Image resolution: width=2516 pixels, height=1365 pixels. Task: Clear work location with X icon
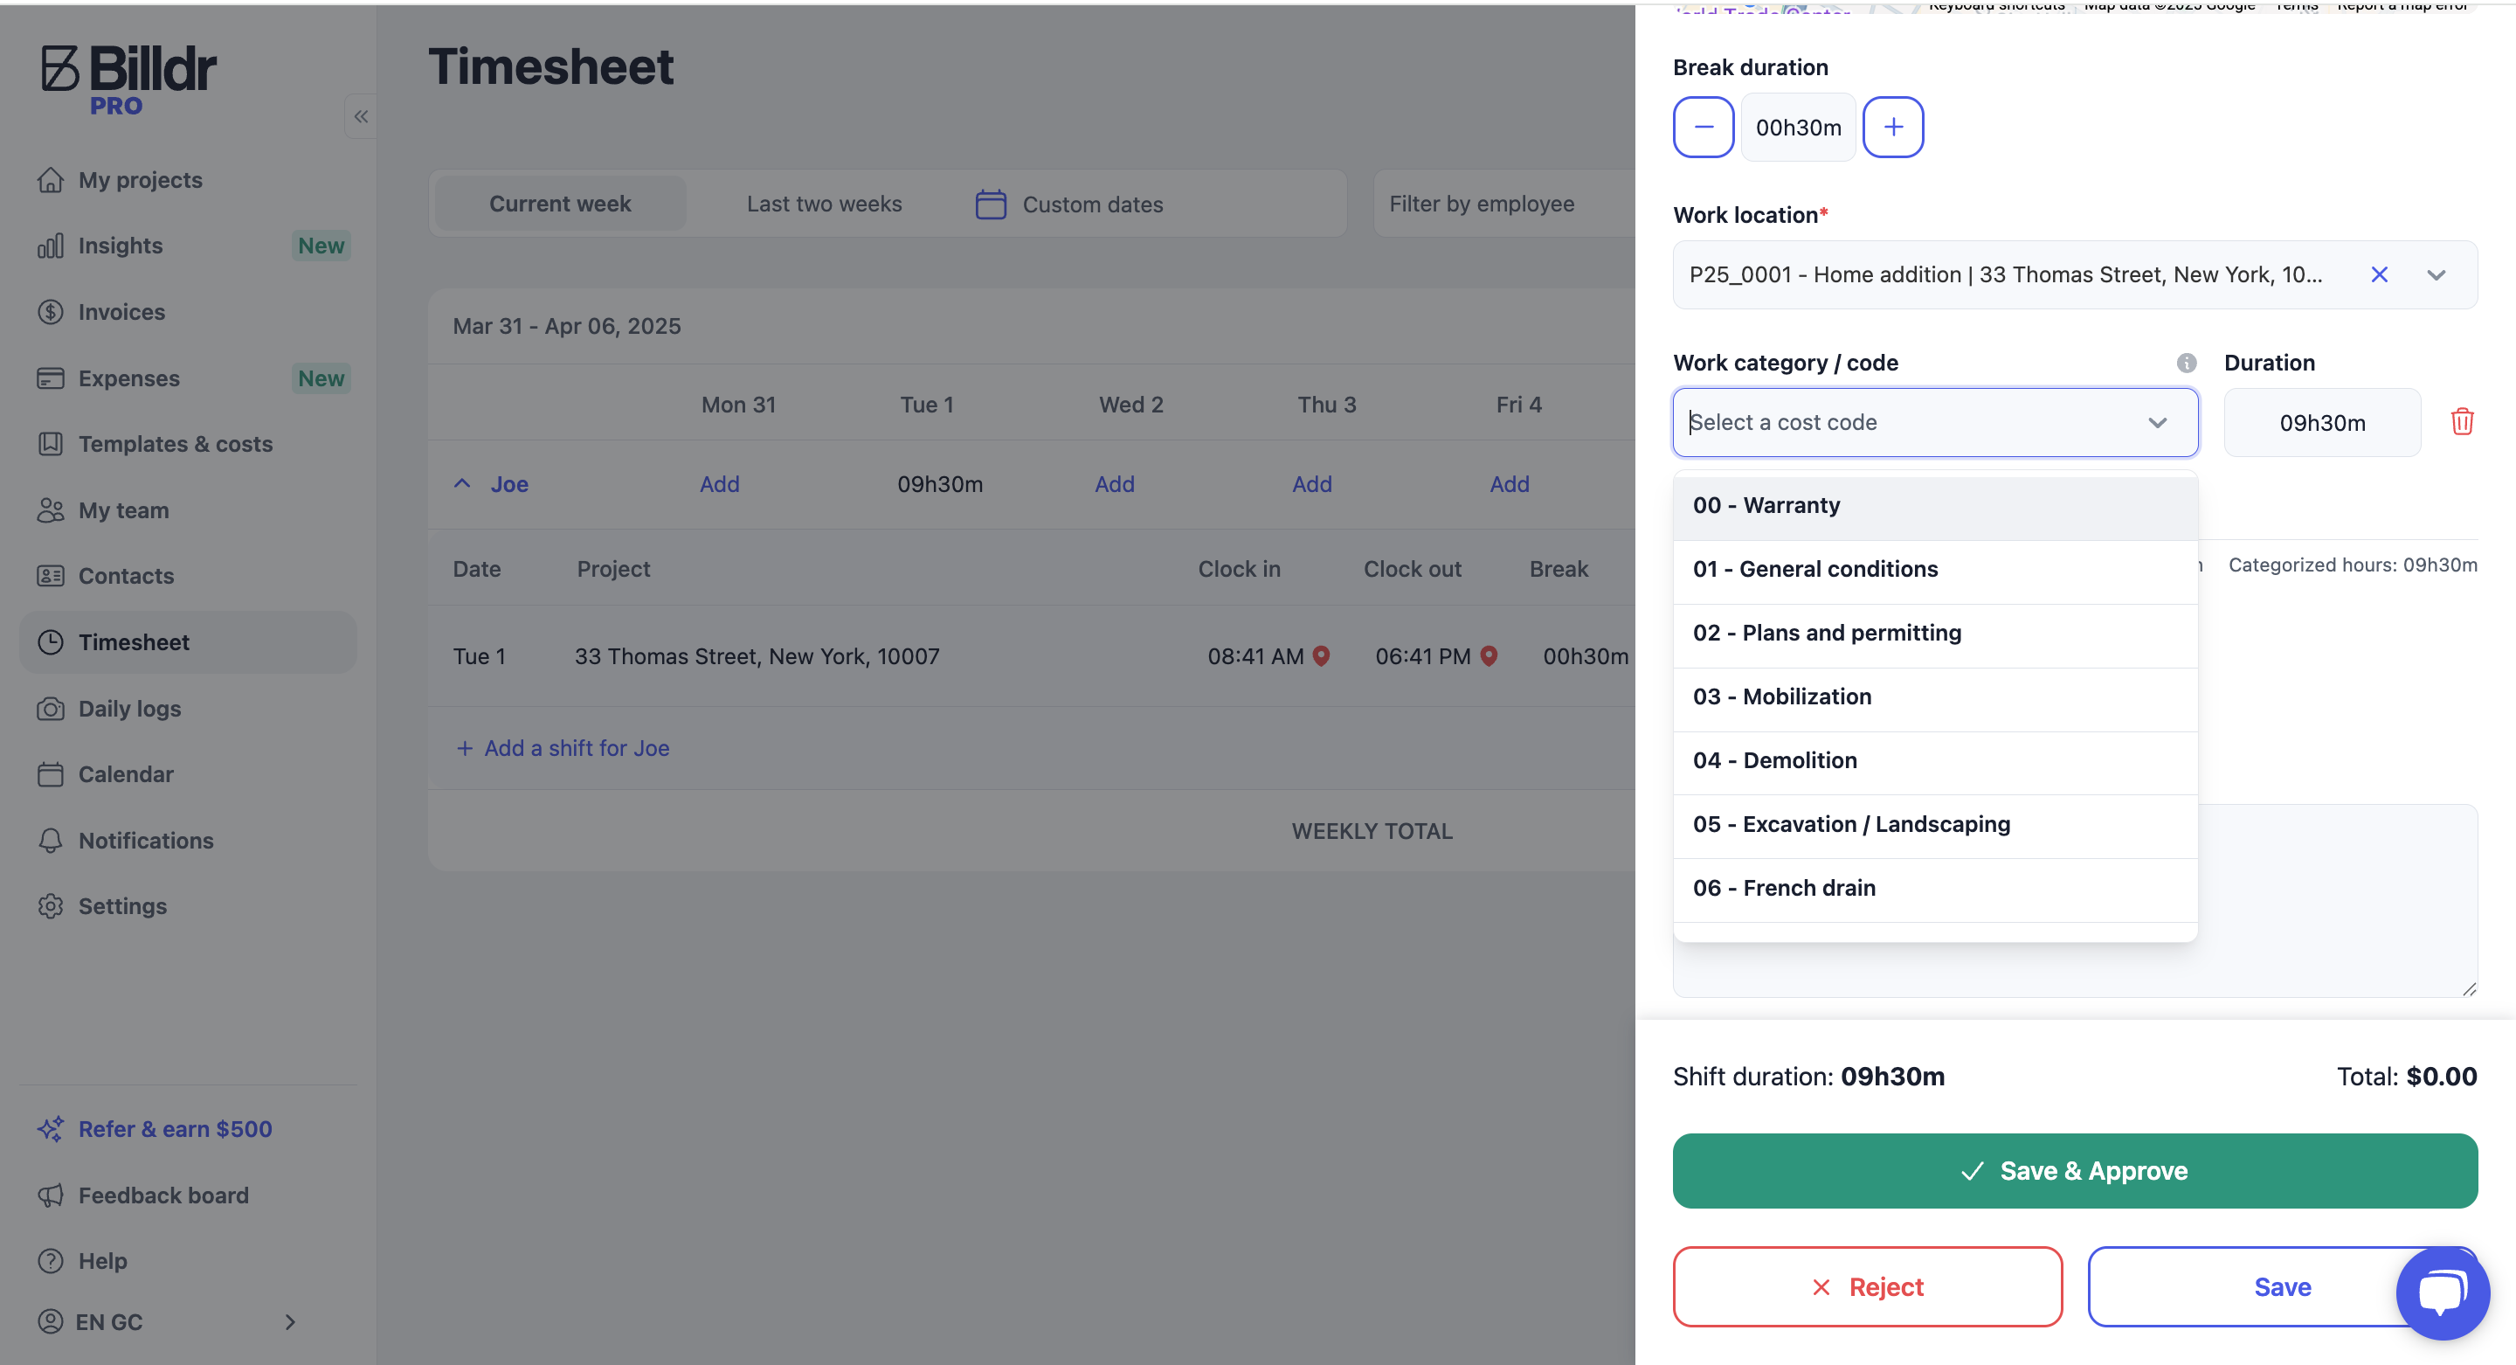coord(2379,274)
